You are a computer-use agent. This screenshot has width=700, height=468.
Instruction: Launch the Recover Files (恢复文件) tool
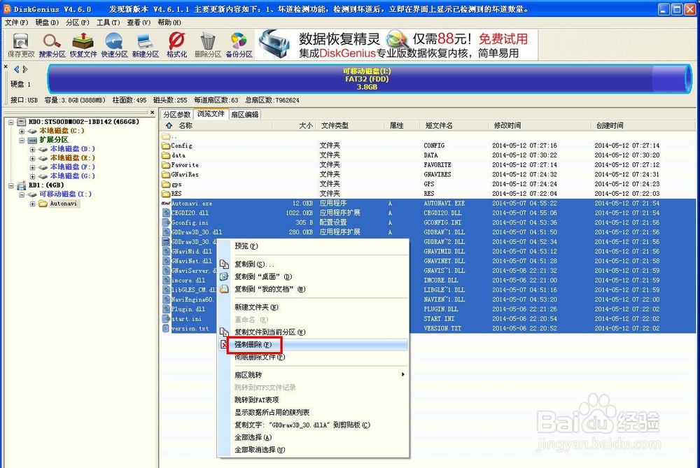click(x=83, y=45)
